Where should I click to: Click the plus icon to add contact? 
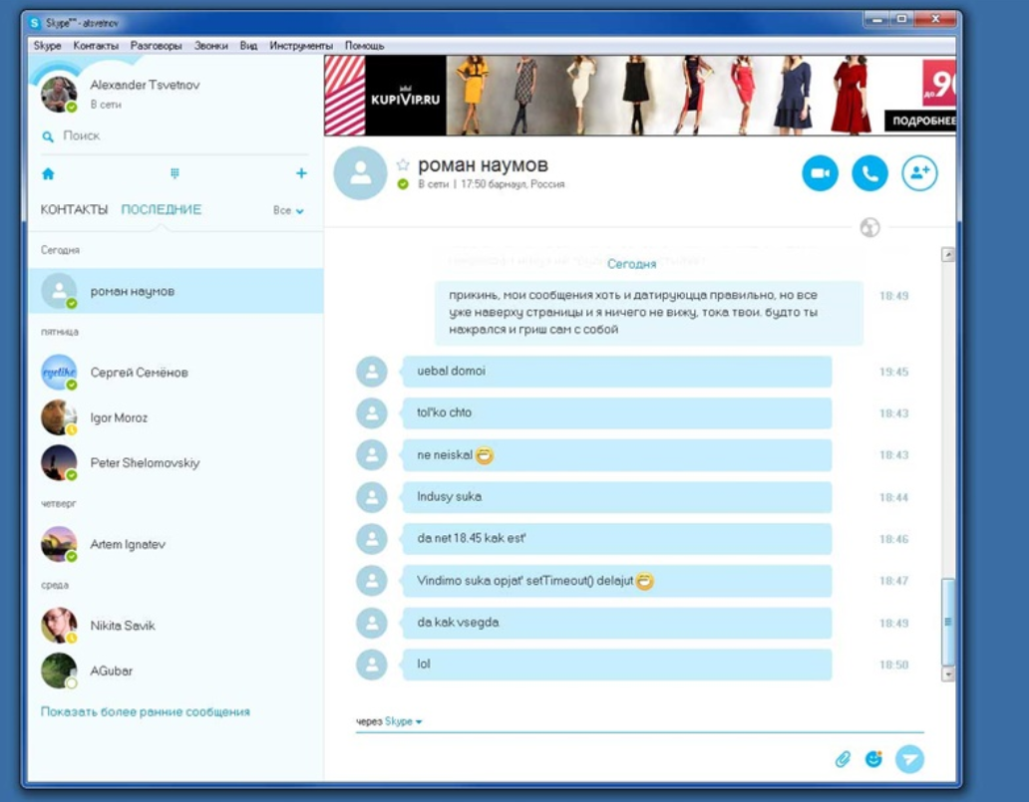pos(301,173)
